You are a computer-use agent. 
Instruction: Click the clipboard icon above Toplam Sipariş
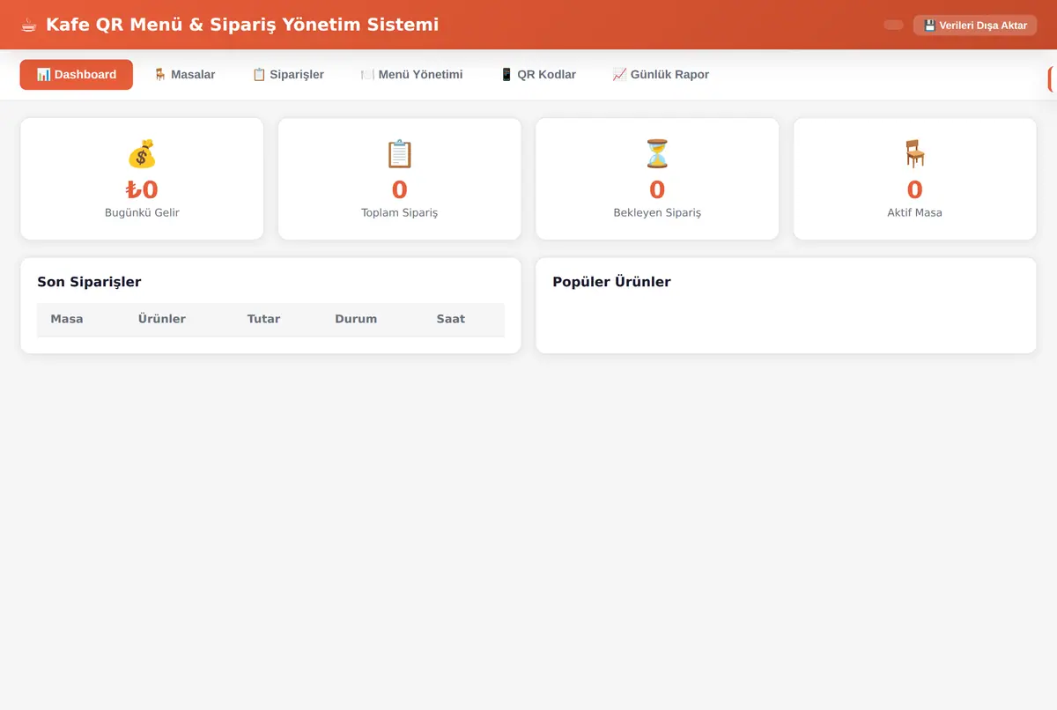click(x=399, y=154)
